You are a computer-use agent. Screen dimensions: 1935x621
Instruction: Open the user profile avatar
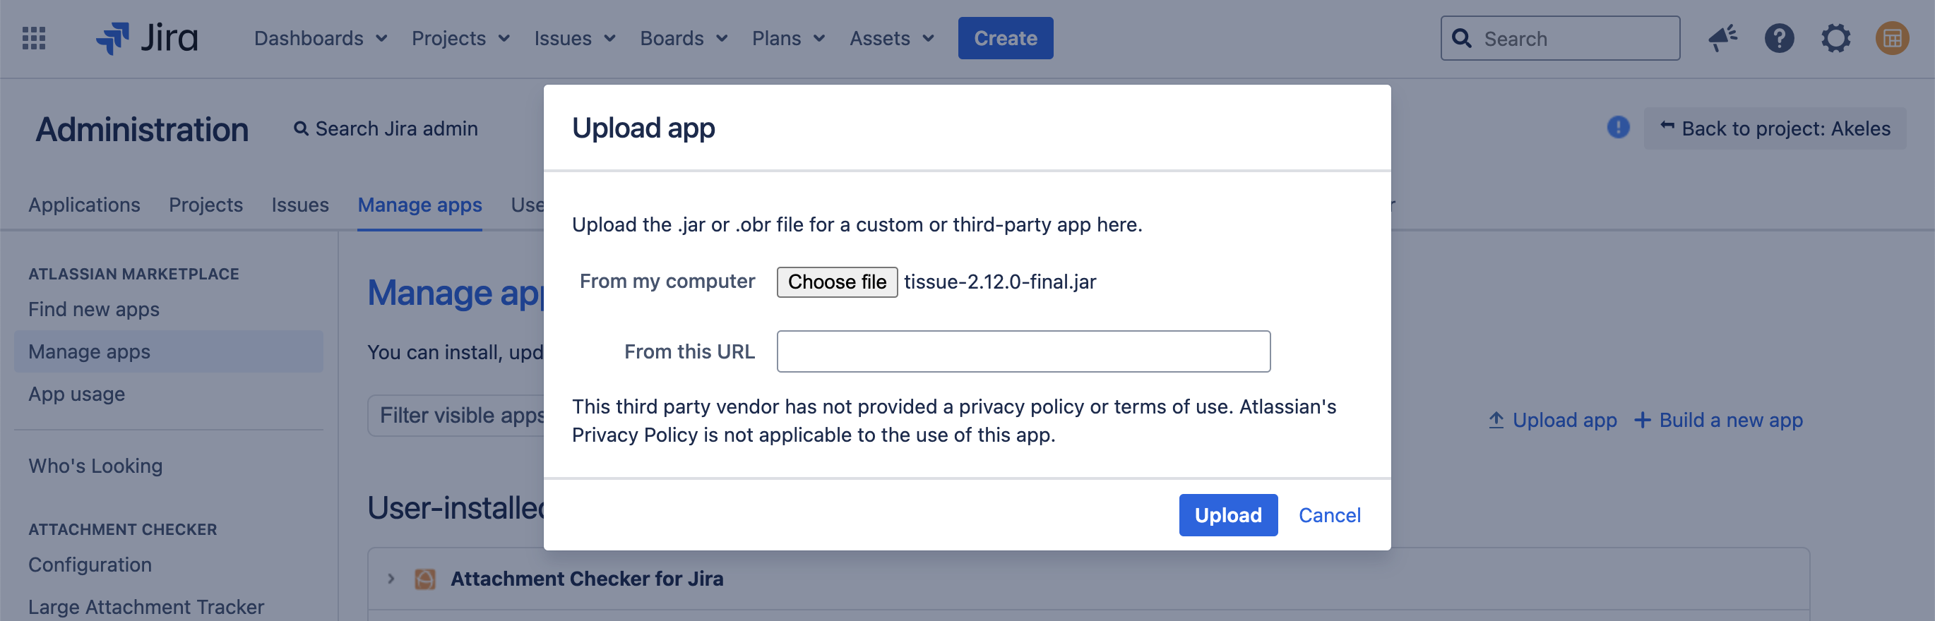pos(1891,38)
